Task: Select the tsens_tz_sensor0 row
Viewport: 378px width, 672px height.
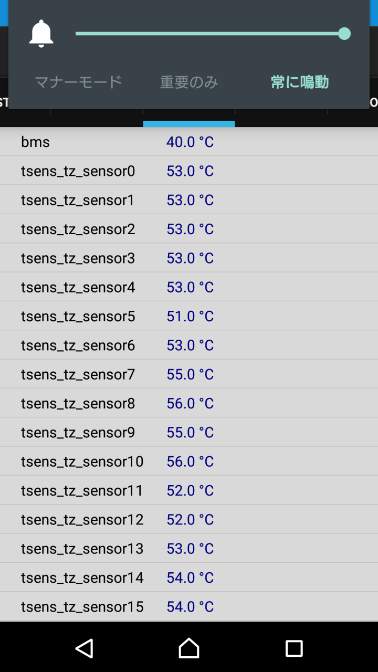Action: pos(189,171)
